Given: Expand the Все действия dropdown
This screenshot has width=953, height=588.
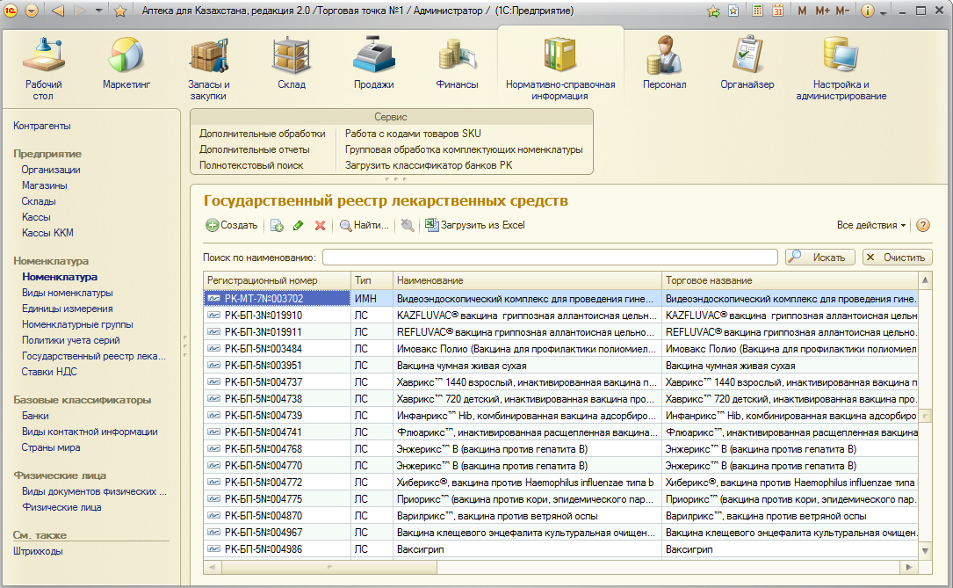Looking at the screenshot, I should tap(871, 225).
